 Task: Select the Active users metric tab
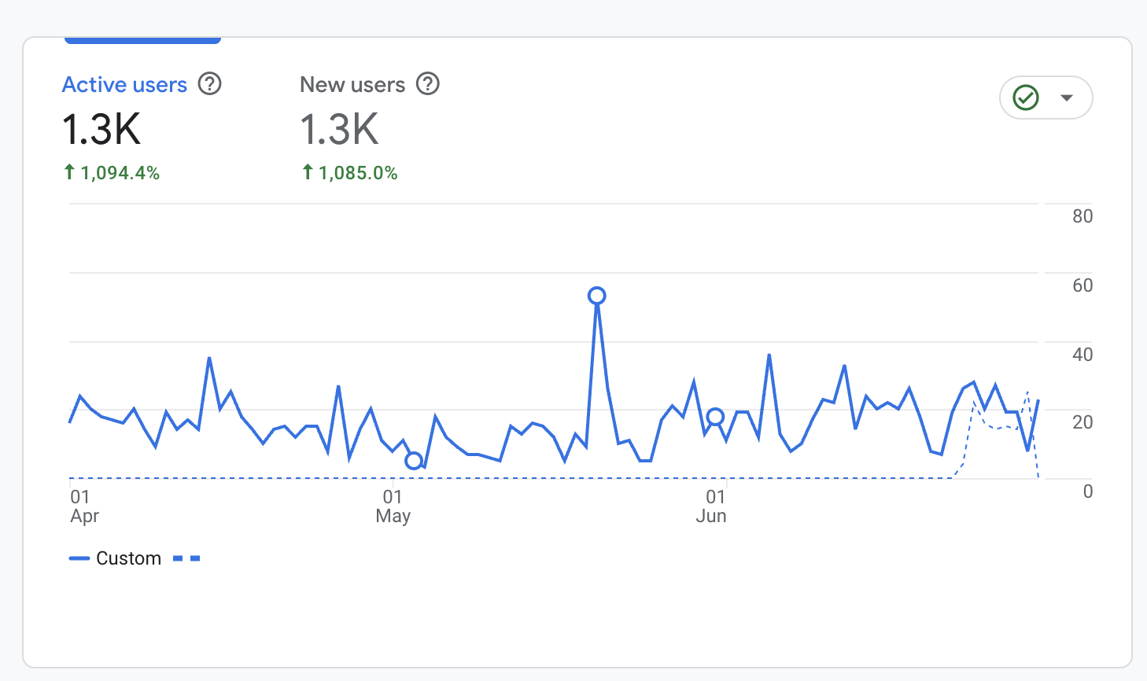pyautogui.click(x=124, y=84)
